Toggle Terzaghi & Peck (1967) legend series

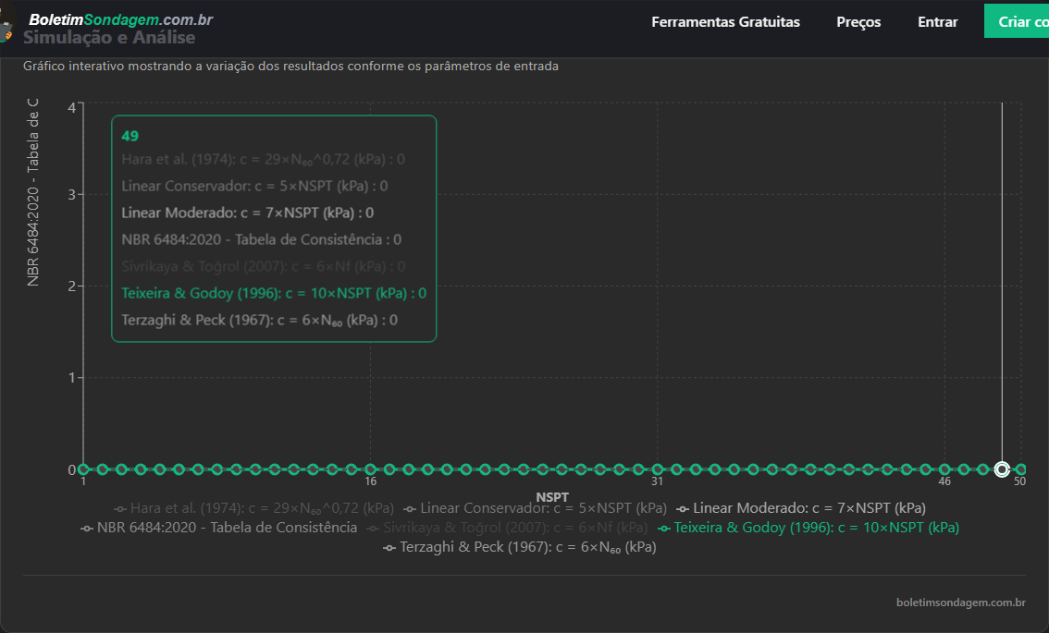520,547
